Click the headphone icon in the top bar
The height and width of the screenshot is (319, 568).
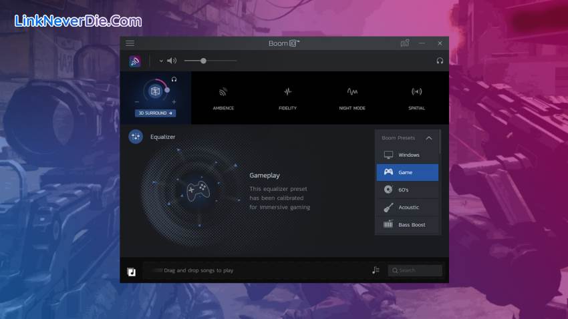pyautogui.click(x=440, y=61)
